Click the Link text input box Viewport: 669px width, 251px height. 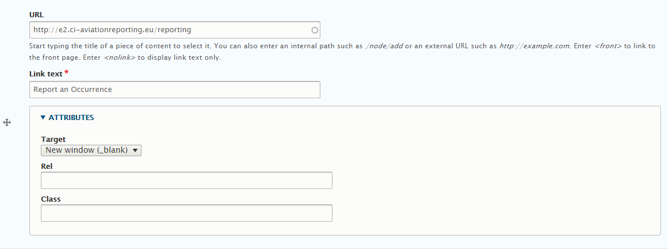174,90
